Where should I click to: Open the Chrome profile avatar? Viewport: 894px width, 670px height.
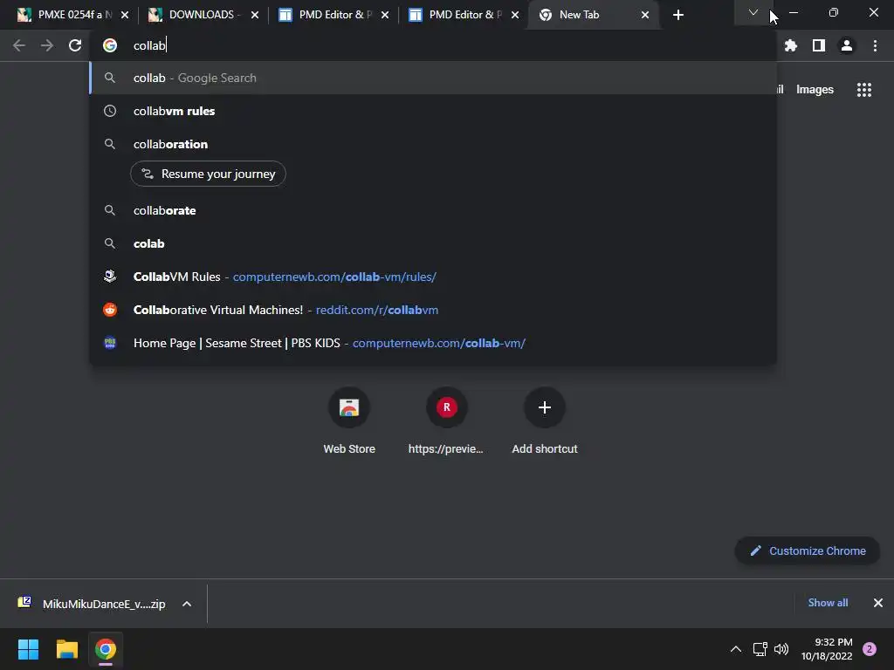(x=847, y=45)
